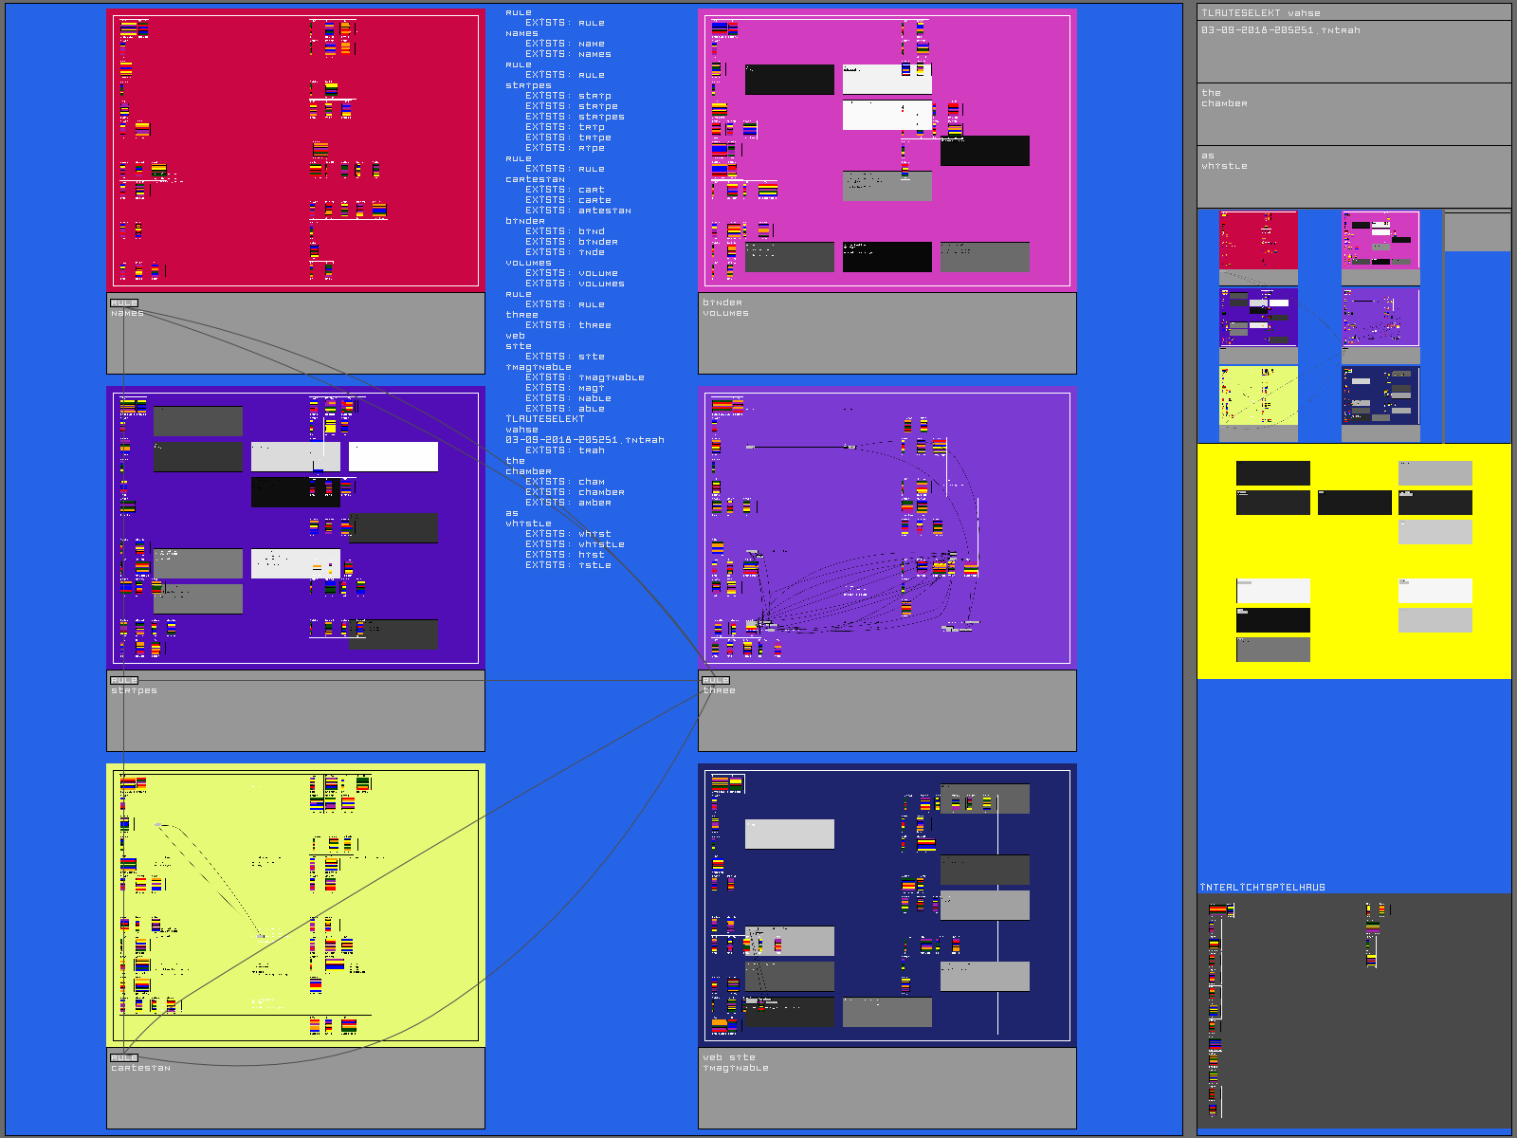
Task: Select the 'web site imaginable' caption box
Action: tap(886, 1088)
